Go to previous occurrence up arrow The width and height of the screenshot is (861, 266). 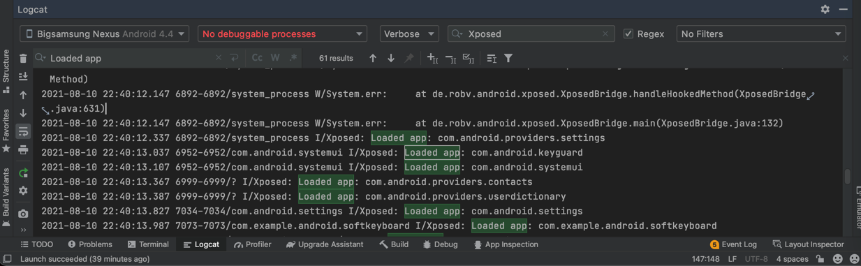point(373,58)
